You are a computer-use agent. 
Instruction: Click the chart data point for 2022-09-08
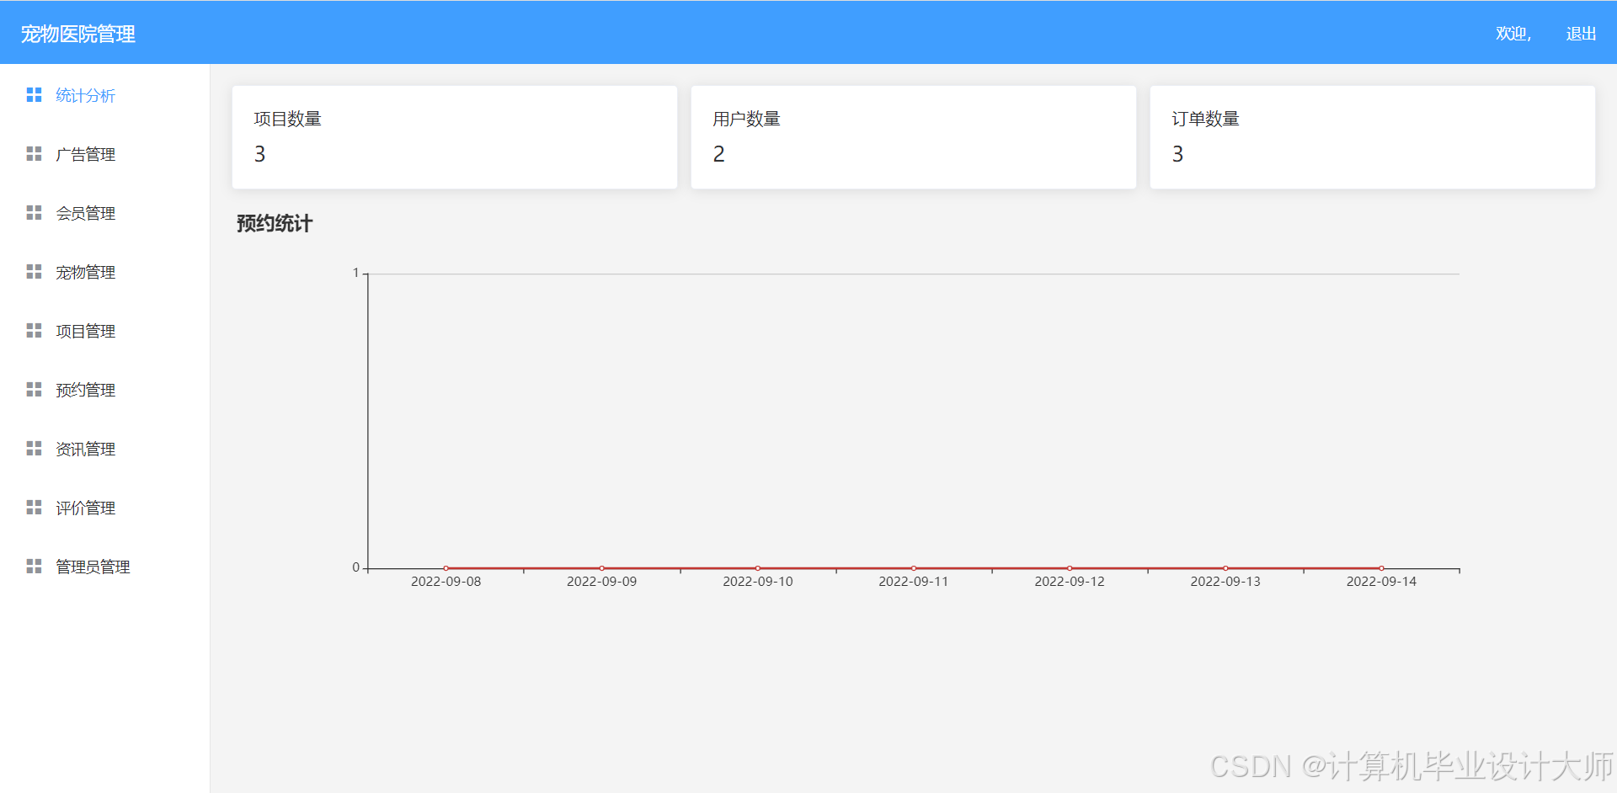pyautogui.click(x=446, y=568)
